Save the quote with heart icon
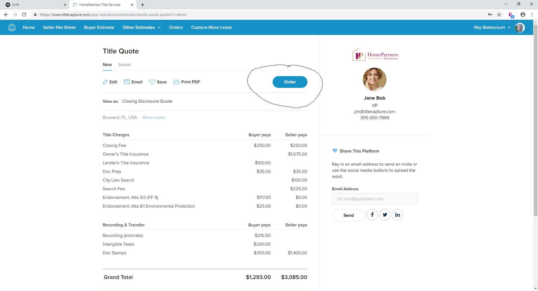538x291 pixels. click(152, 82)
